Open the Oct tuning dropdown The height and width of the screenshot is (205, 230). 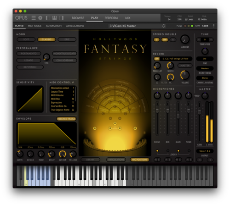[205, 59]
